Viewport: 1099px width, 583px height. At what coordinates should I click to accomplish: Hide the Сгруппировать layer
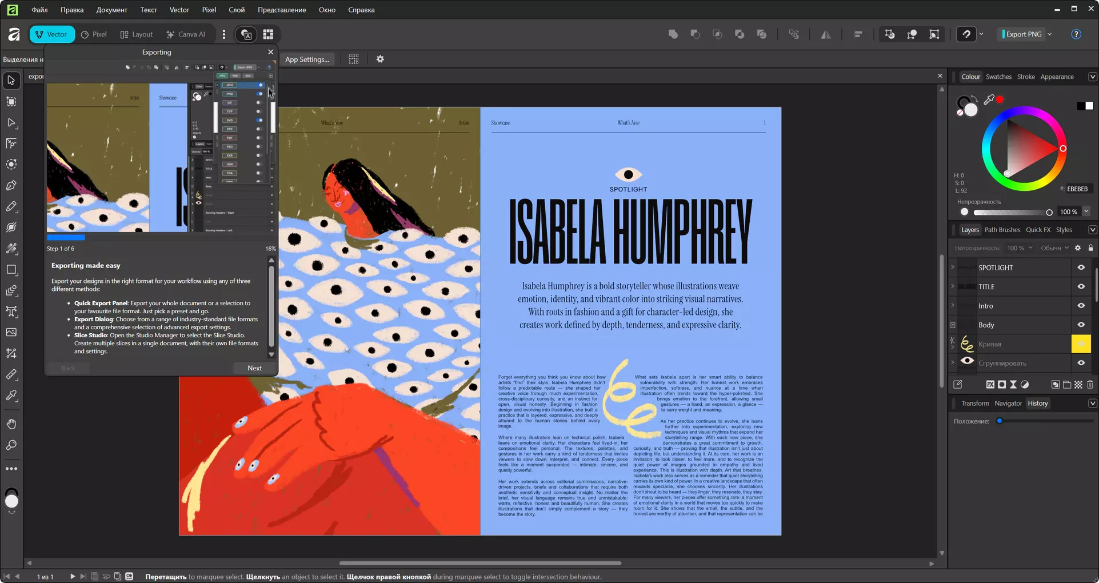point(1081,363)
